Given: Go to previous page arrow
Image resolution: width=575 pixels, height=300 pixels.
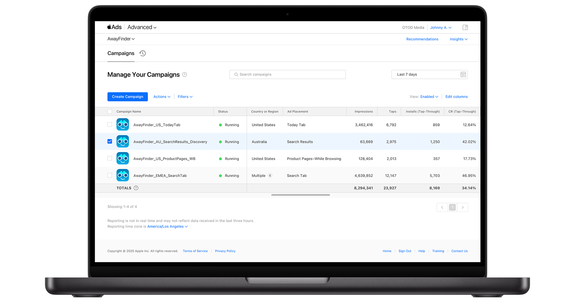Looking at the screenshot, I should [442, 207].
